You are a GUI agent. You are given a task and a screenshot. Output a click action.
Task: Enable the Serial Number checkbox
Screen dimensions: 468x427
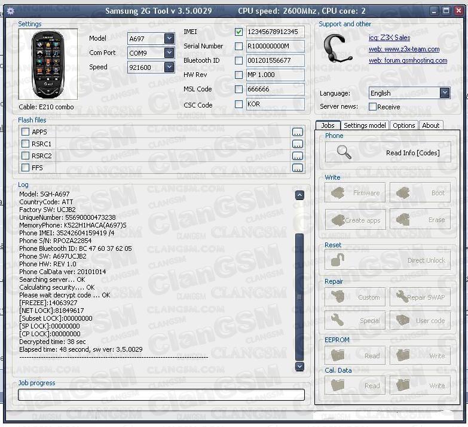pos(238,46)
